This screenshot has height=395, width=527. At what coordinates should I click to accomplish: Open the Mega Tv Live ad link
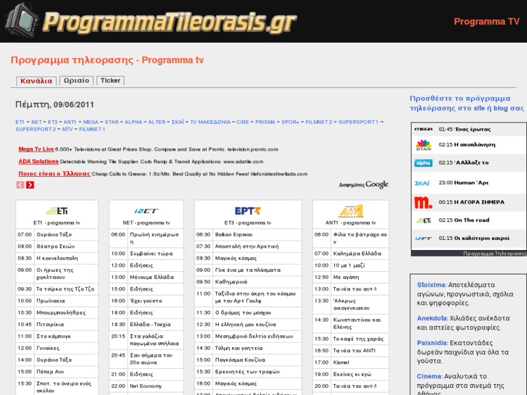tap(36, 149)
